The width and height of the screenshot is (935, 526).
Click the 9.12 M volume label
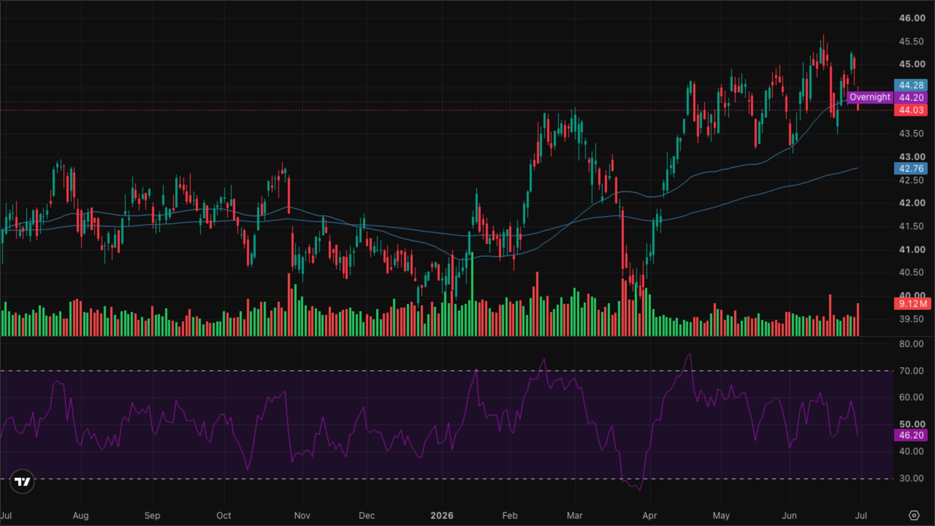click(x=912, y=304)
